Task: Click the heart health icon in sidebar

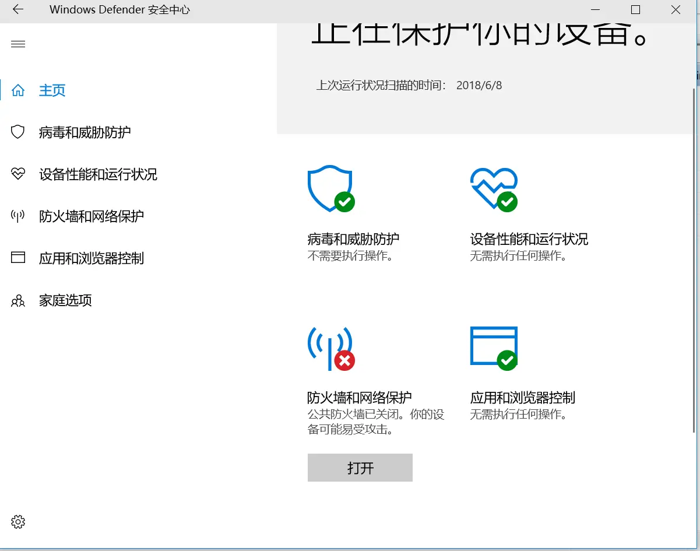Action: 18,174
